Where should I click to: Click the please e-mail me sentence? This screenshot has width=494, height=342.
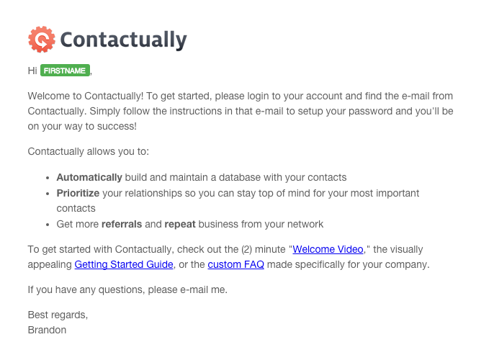coord(127,289)
